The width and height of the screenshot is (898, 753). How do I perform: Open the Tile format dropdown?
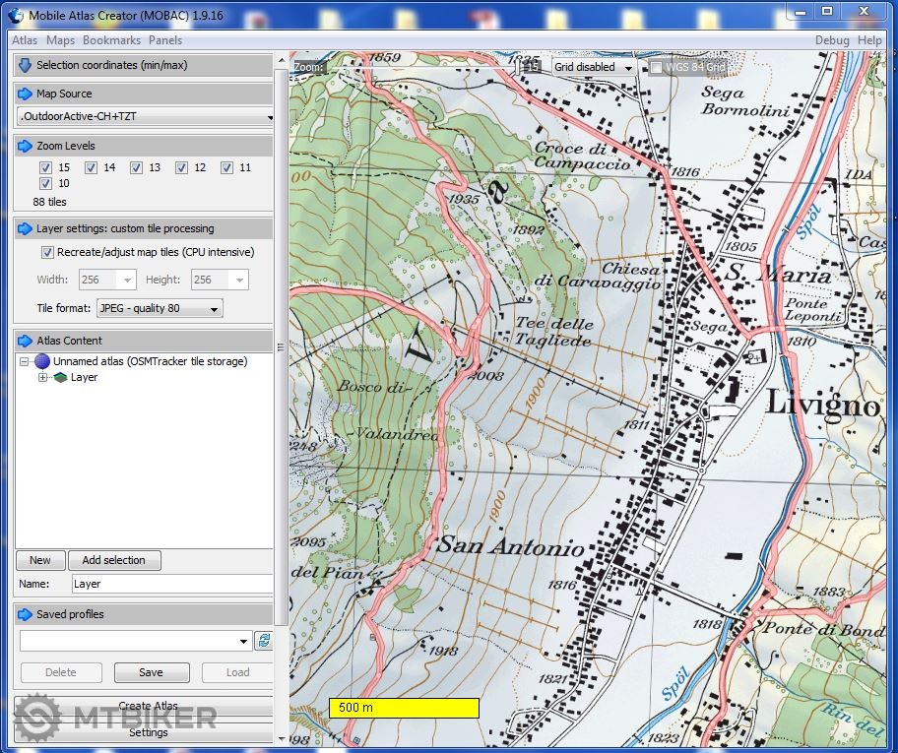160,308
